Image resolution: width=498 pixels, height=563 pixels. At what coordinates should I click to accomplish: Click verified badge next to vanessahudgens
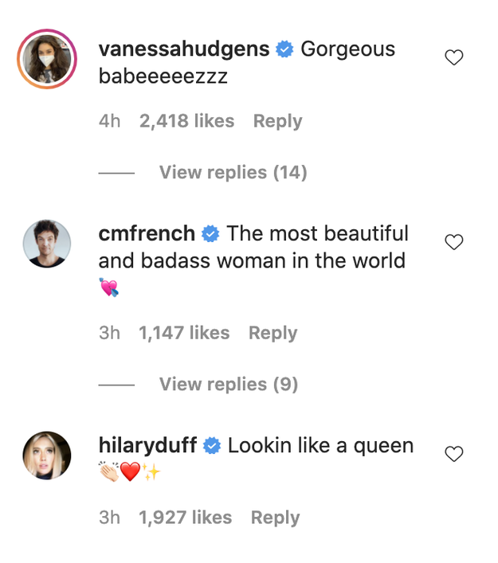tap(284, 49)
